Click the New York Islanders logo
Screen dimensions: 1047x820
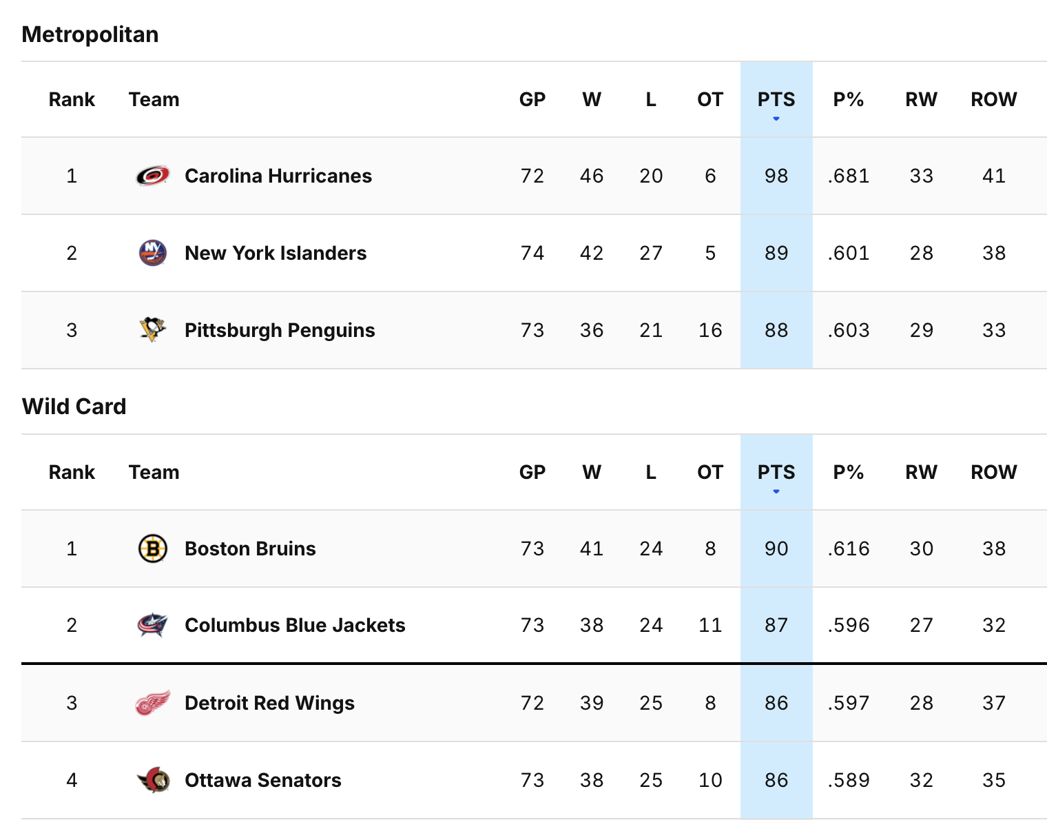pos(152,254)
